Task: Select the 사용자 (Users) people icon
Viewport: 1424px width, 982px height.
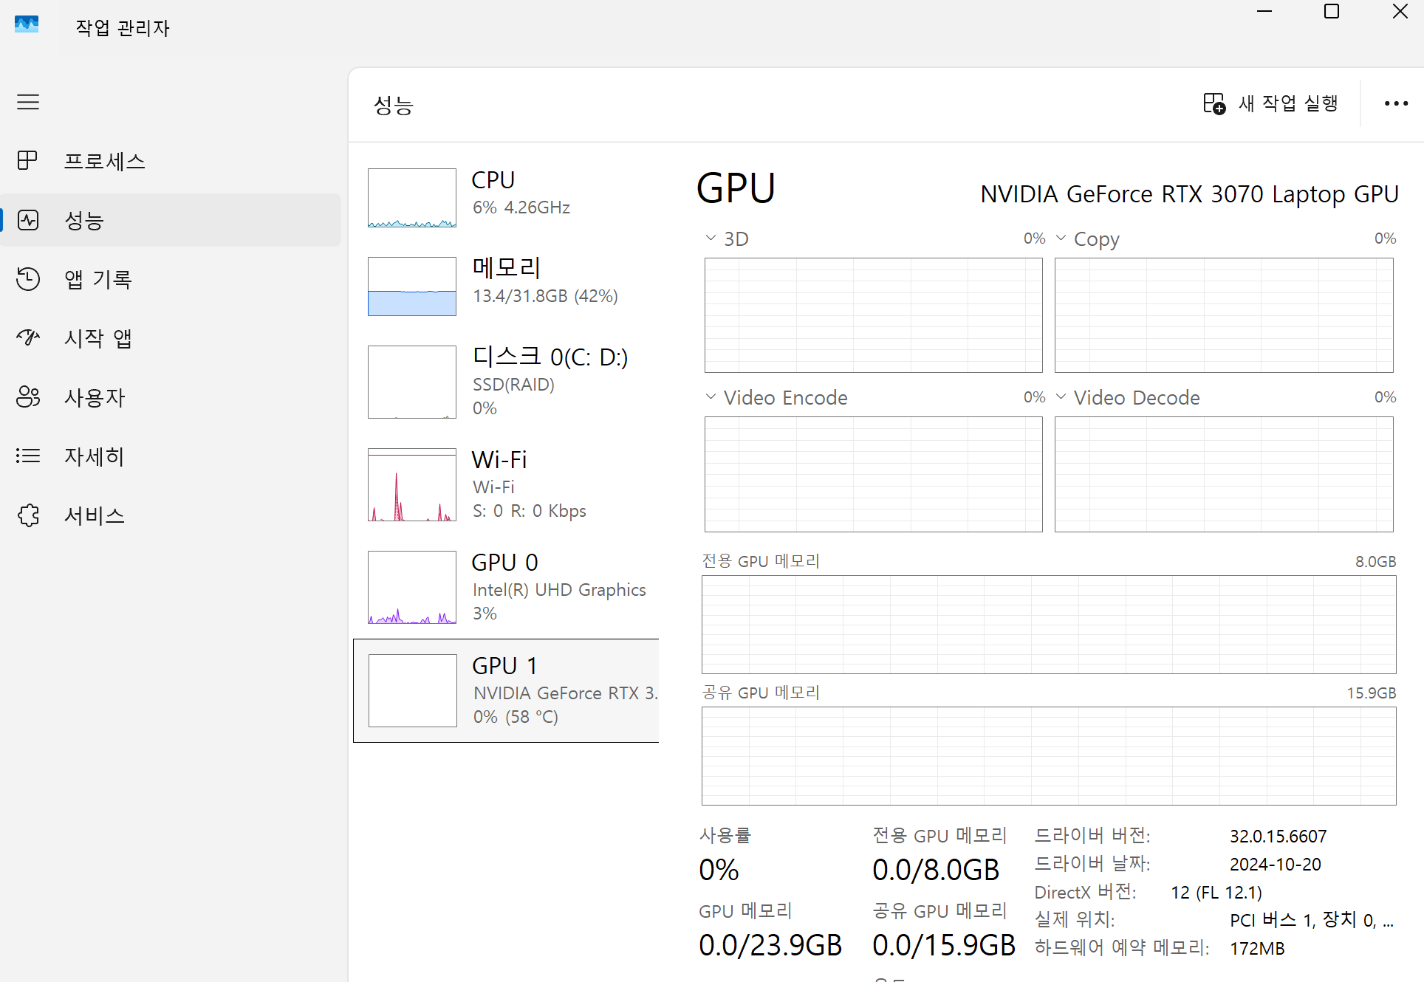Action: (28, 396)
